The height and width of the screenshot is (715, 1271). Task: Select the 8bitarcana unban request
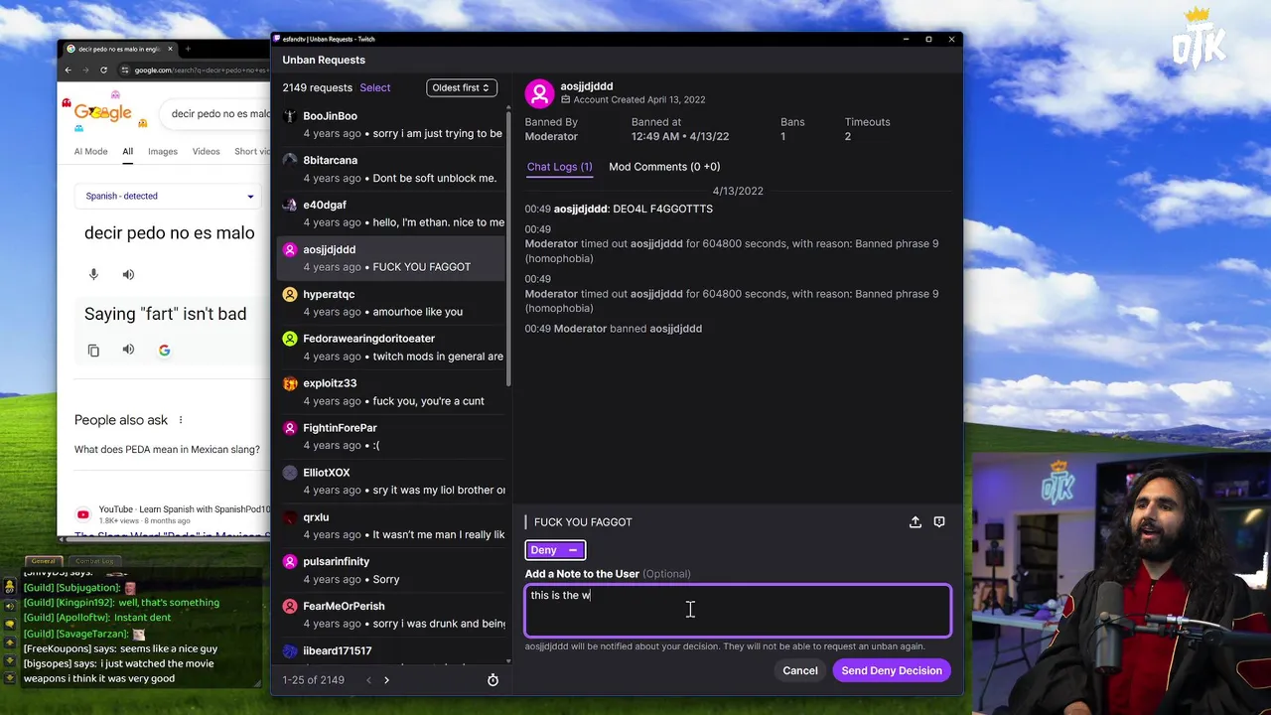pos(392,169)
